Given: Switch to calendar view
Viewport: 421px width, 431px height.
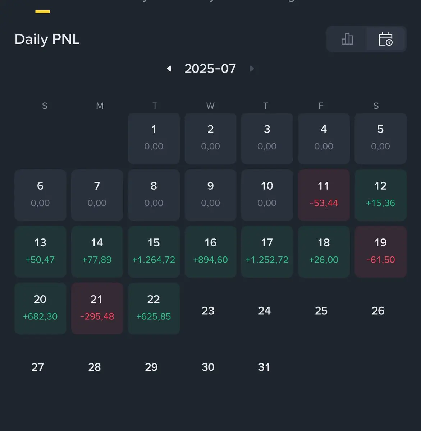Looking at the screenshot, I should point(386,39).
